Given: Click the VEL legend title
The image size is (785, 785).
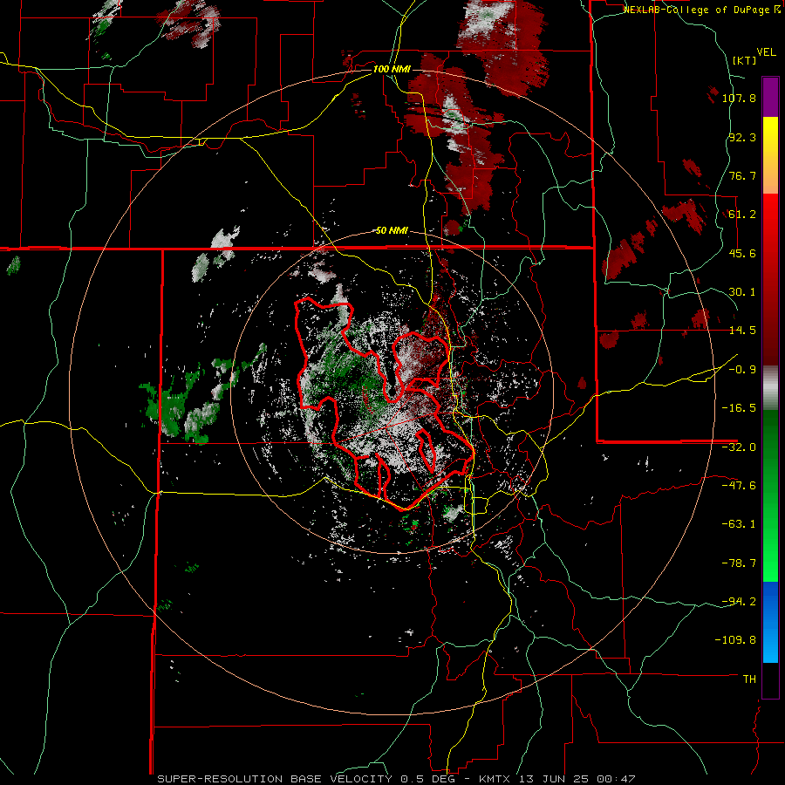Looking at the screenshot, I should tap(766, 52).
